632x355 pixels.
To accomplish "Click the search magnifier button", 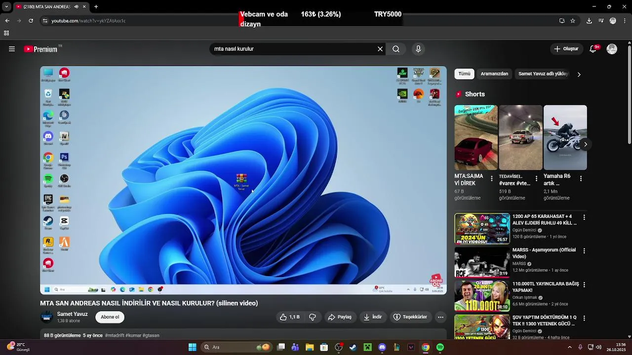I will tap(396, 49).
